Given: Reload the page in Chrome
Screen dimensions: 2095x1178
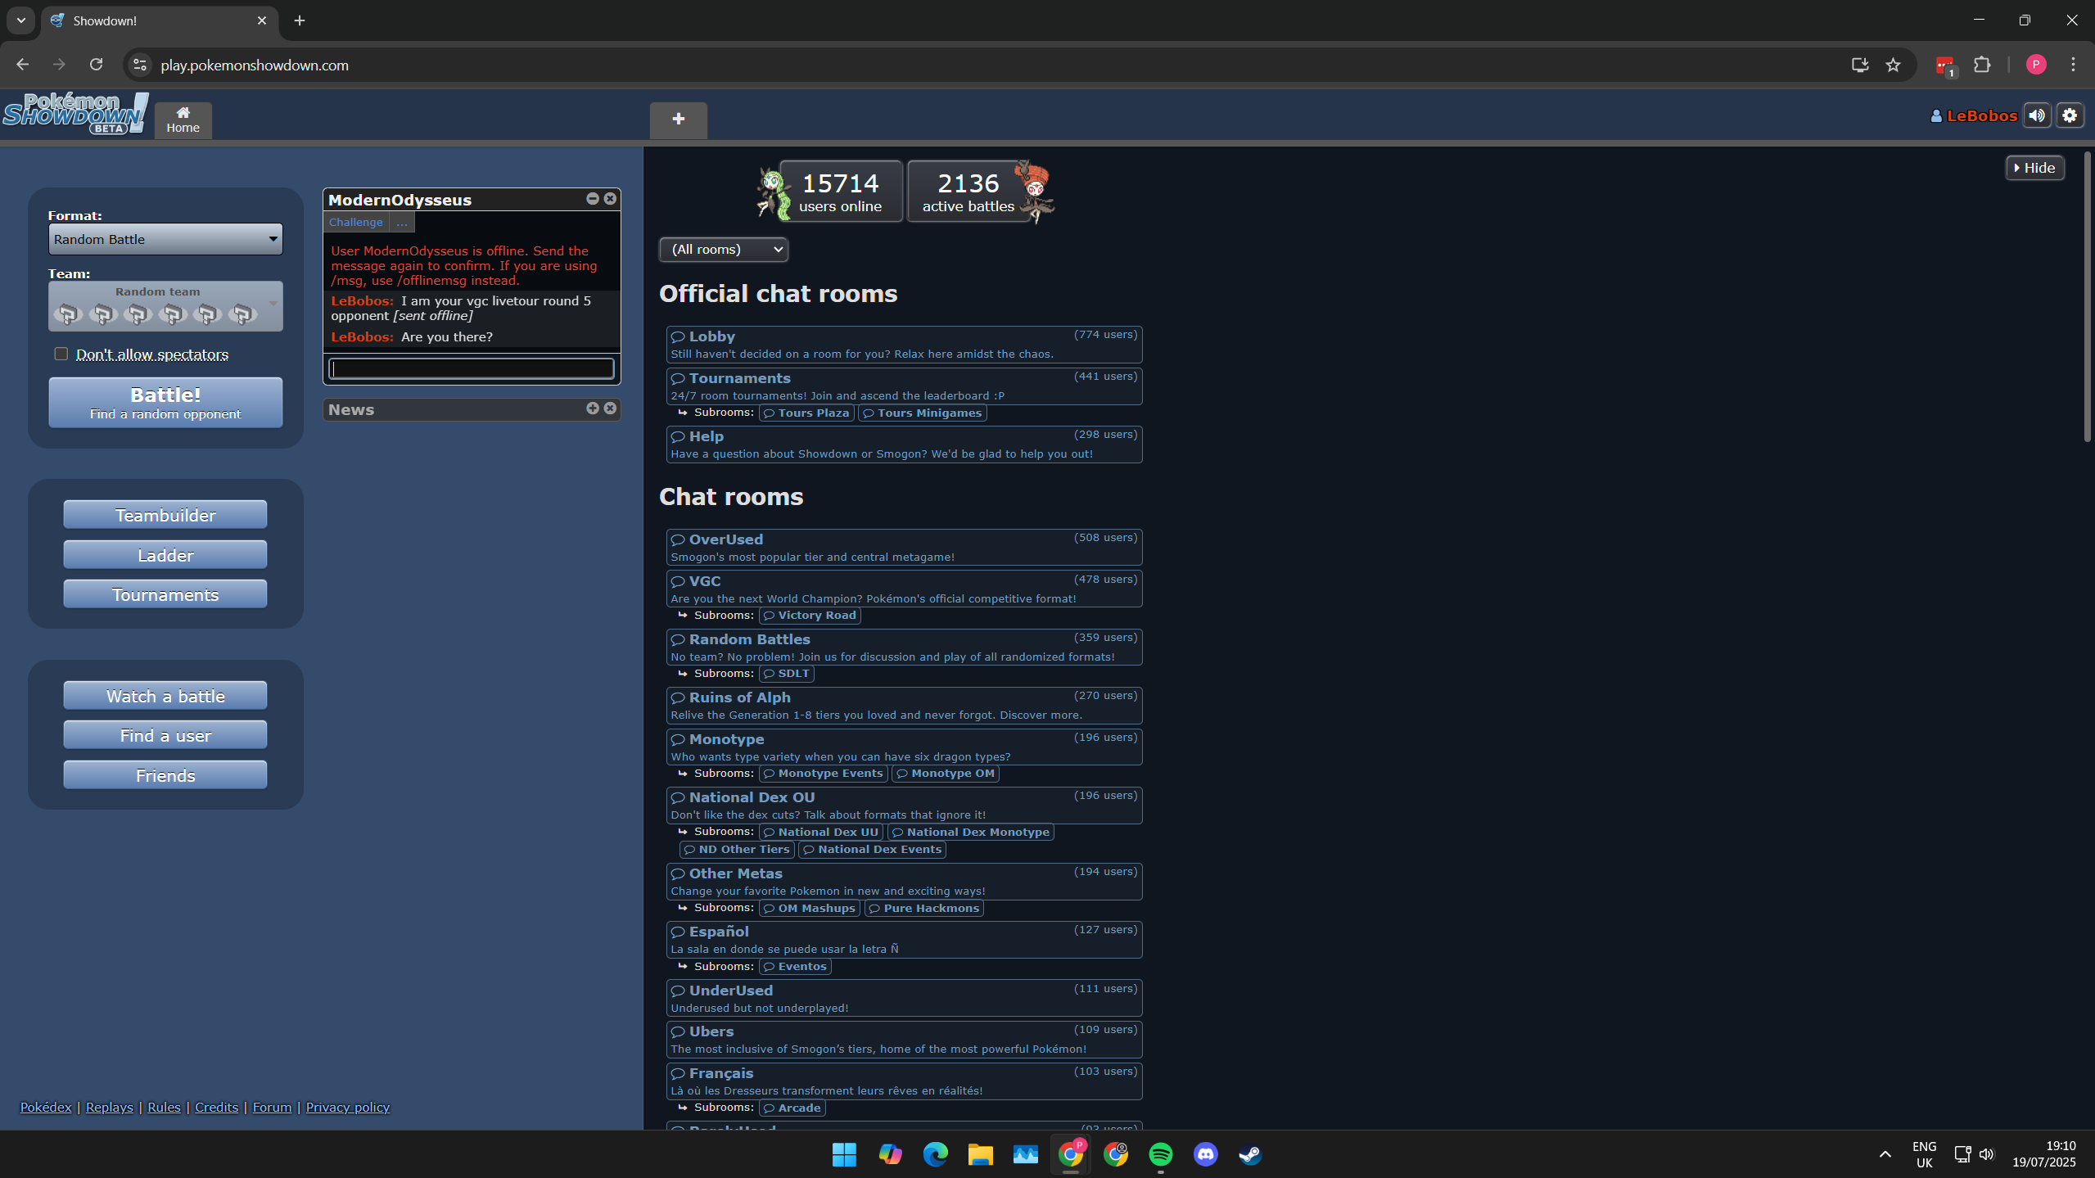Looking at the screenshot, I should [x=96, y=65].
